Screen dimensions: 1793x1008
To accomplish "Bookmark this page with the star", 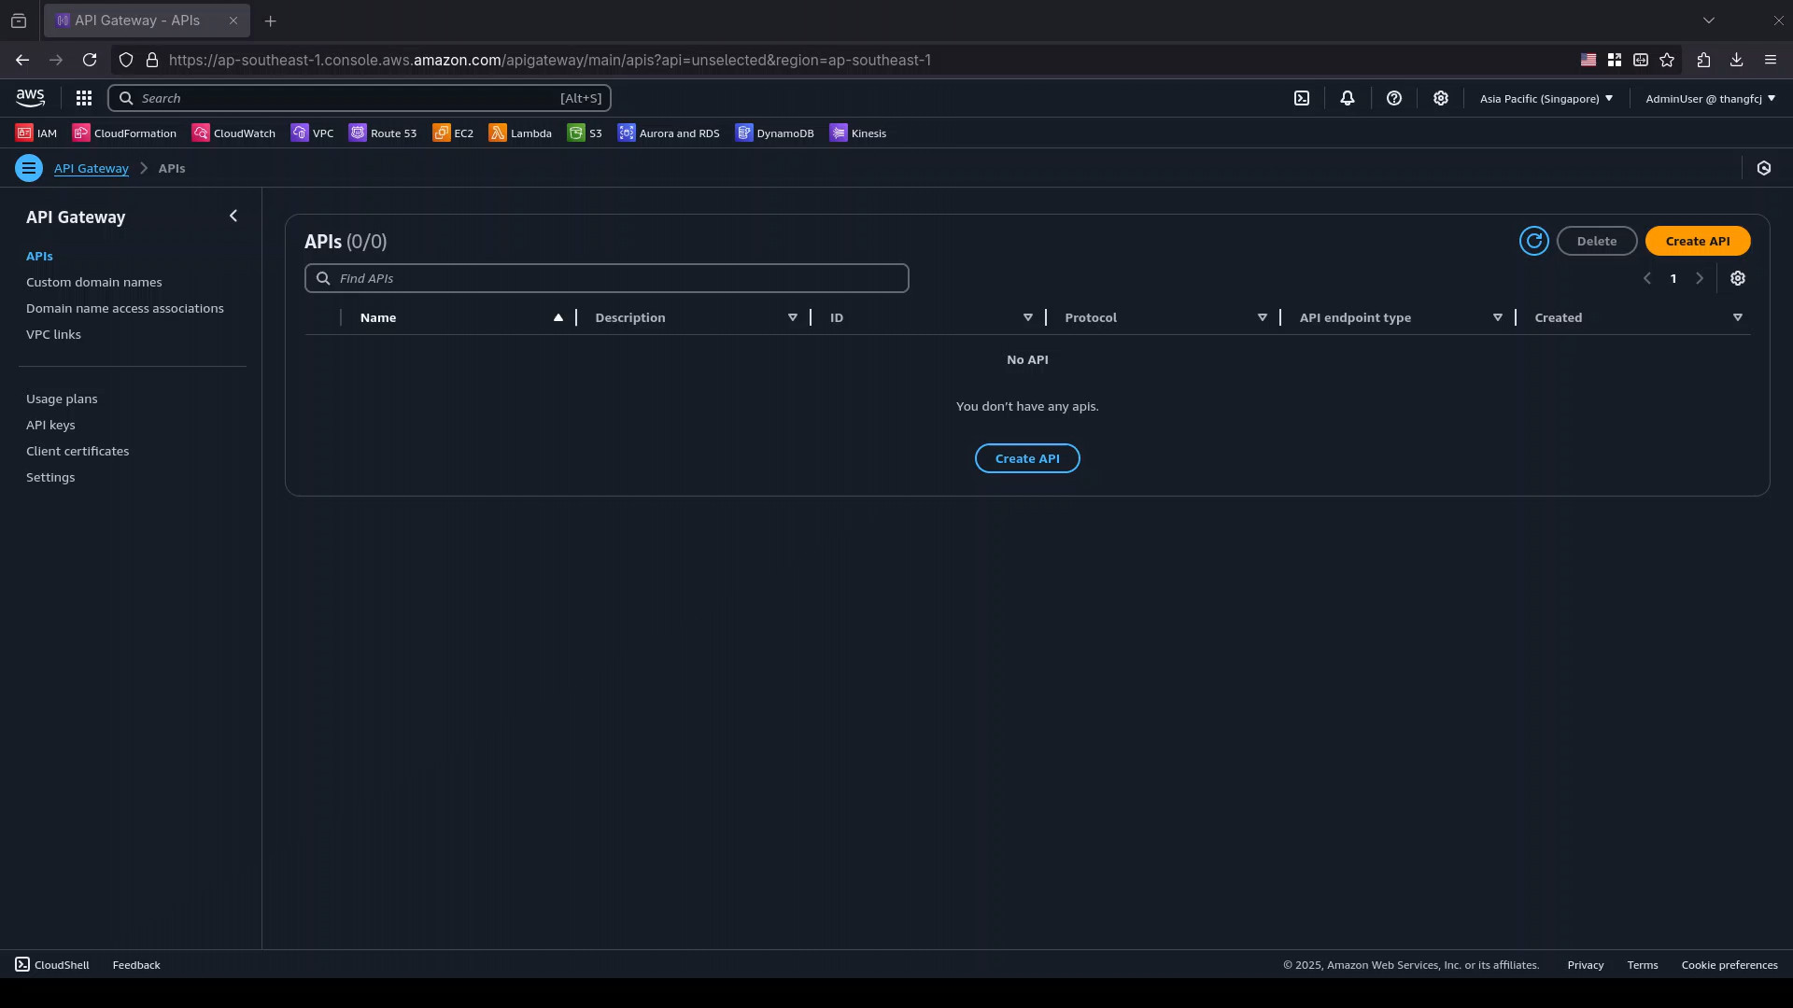I will pyautogui.click(x=1667, y=60).
